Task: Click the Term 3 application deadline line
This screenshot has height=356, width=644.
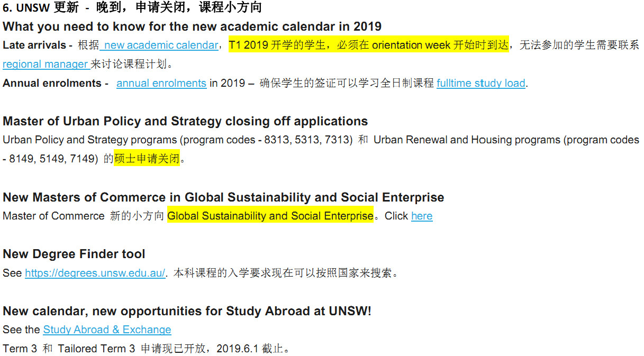Action: pyautogui.click(x=146, y=349)
